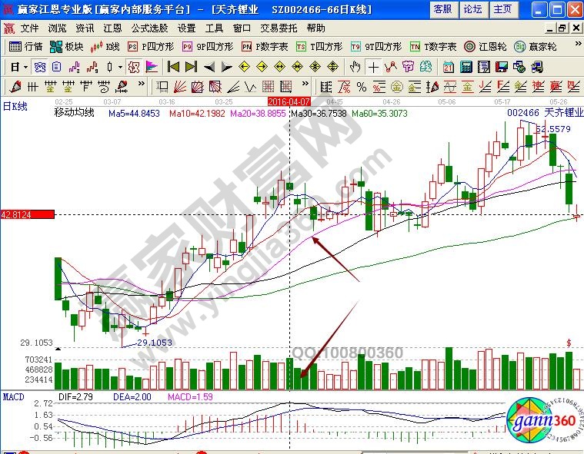584x454 pixels.
Task: Toggle the hand pan tool
Action: (355, 66)
